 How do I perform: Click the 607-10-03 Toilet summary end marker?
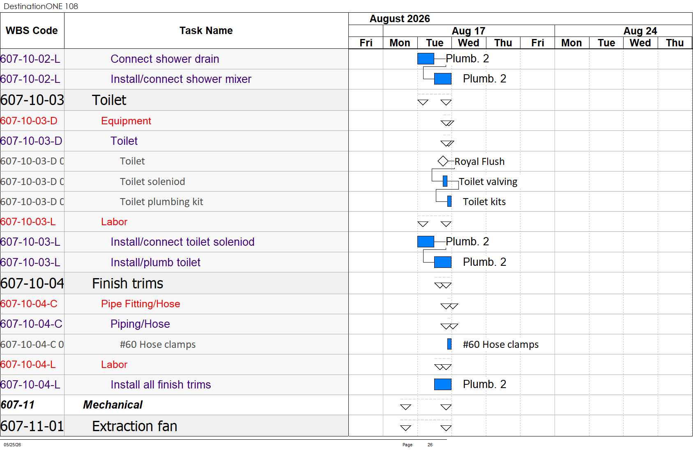click(x=446, y=102)
